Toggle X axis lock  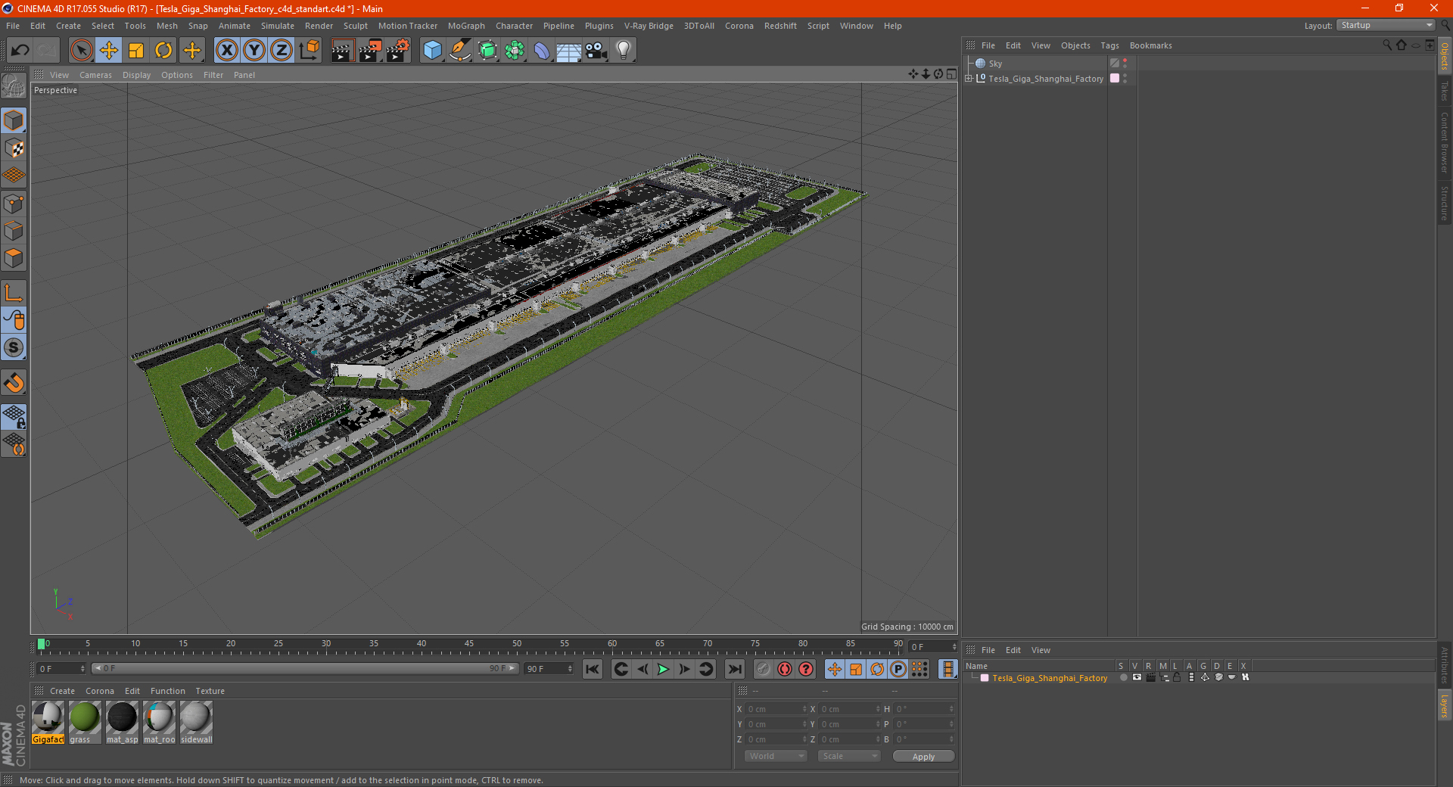click(226, 51)
